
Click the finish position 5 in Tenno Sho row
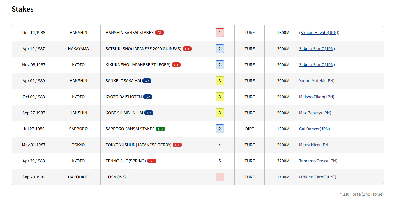[x=220, y=161]
